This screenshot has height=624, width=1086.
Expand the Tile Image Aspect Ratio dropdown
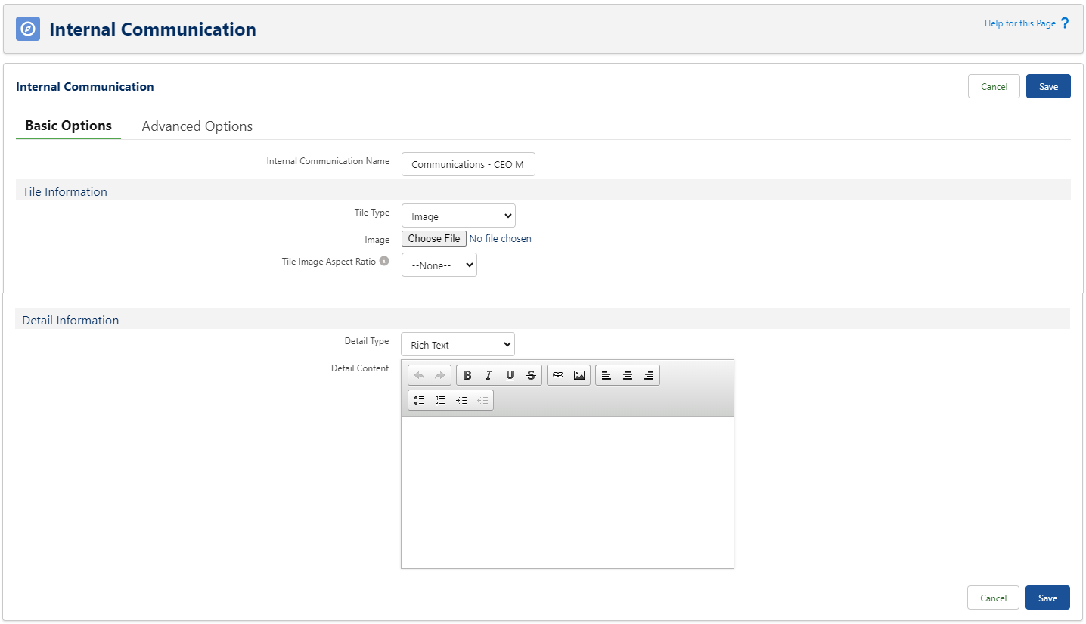(439, 265)
